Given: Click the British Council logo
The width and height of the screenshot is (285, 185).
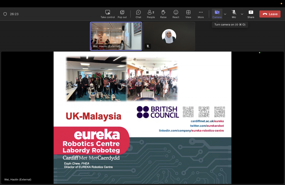Looking at the screenshot, I should click(x=158, y=112).
